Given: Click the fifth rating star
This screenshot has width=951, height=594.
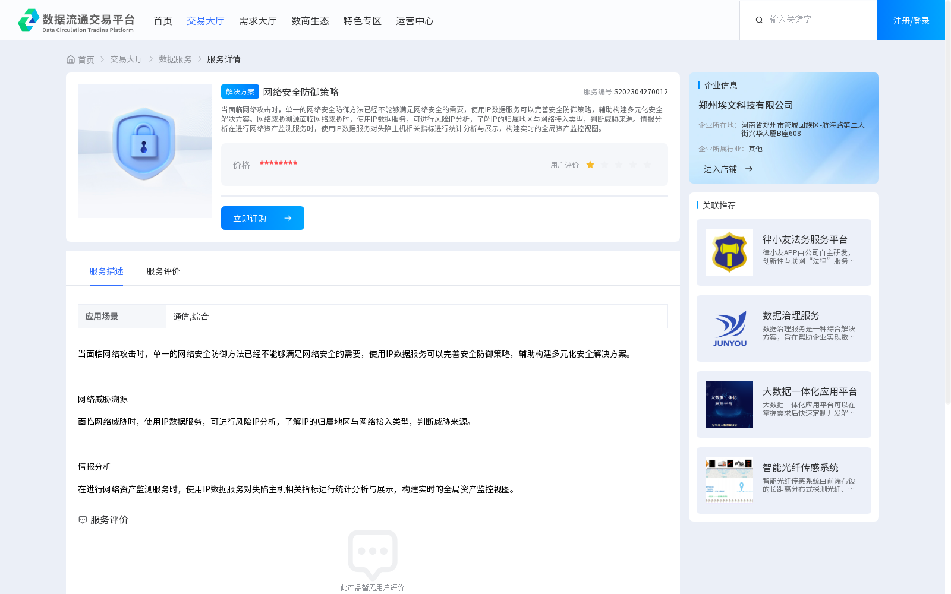Looking at the screenshot, I should [647, 165].
